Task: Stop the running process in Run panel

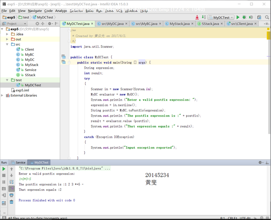Action: tap(4, 176)
